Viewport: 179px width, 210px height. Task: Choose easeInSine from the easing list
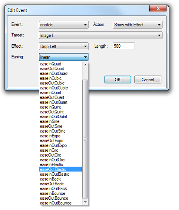(60, 121)
